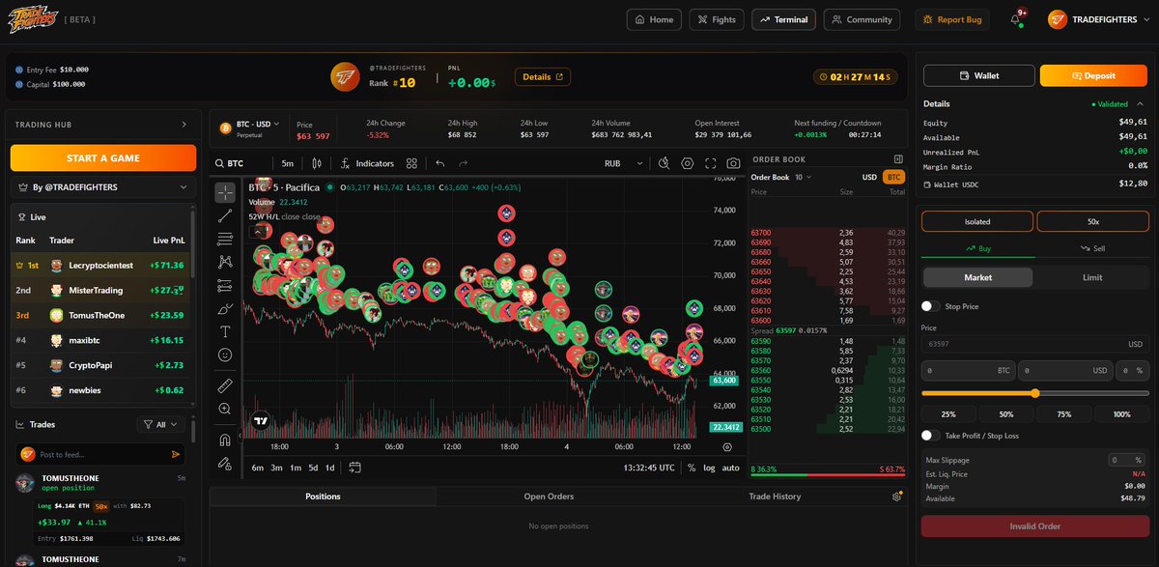Undo the last chart action
Image resolution: width=1159 pixels, height=567 pixels.
tap(441, 164)
